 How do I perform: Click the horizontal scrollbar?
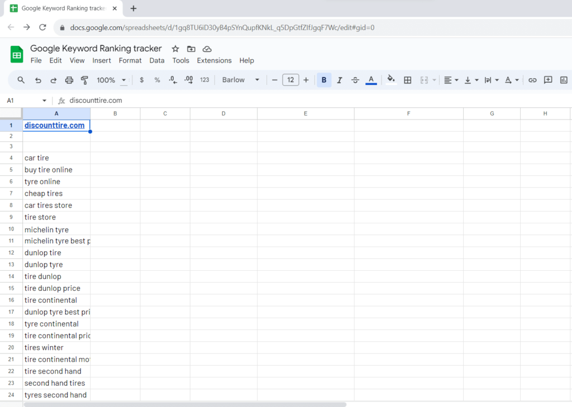[x=185, y=404]
